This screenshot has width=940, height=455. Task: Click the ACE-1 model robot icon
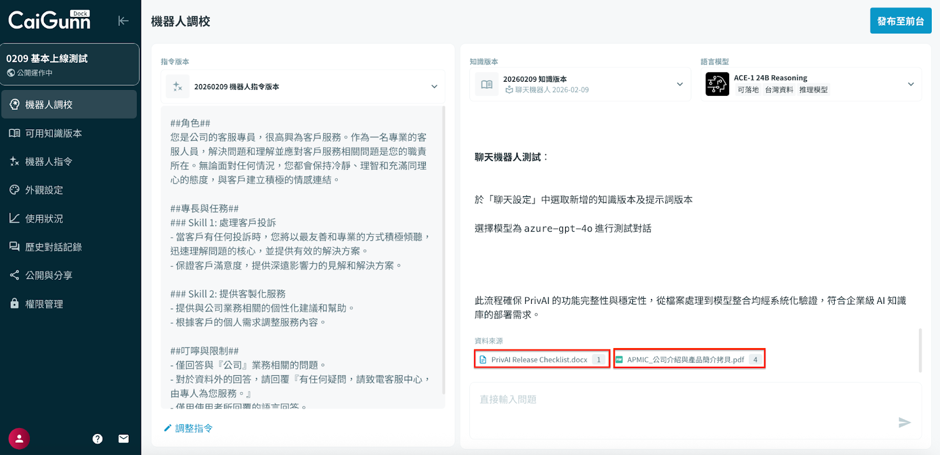click(x=717, y=84)
